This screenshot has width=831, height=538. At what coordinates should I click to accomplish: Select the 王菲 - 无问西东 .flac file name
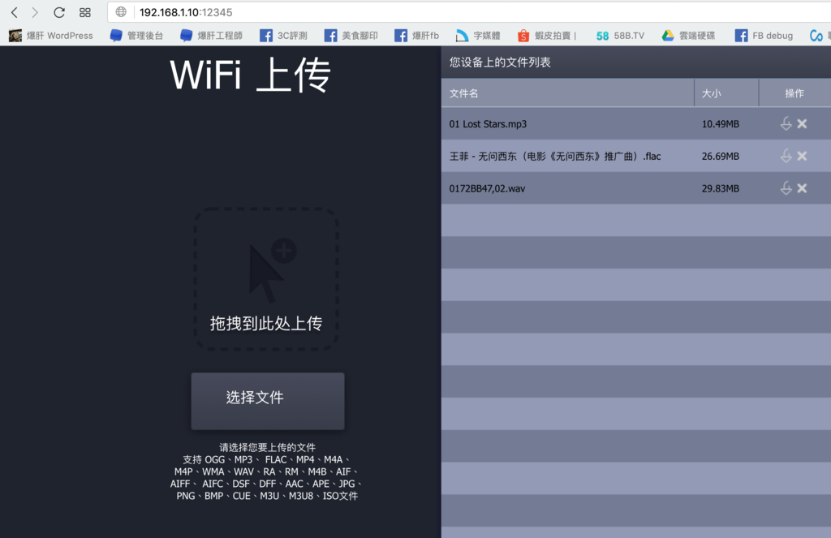(555, 157)
